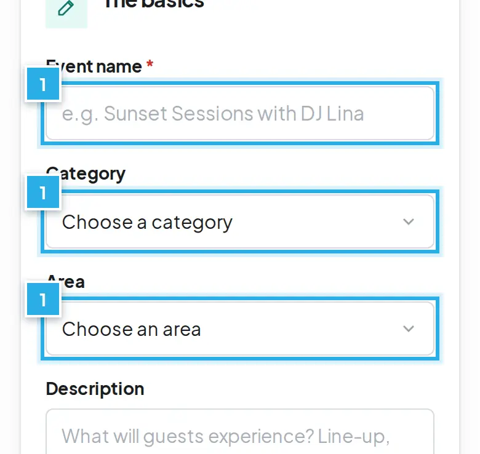The height and width of the screenshot is (454, 480).
Task: Click the numbered badge on Category field
Action: pyautogui.click(x=43, y=192)
